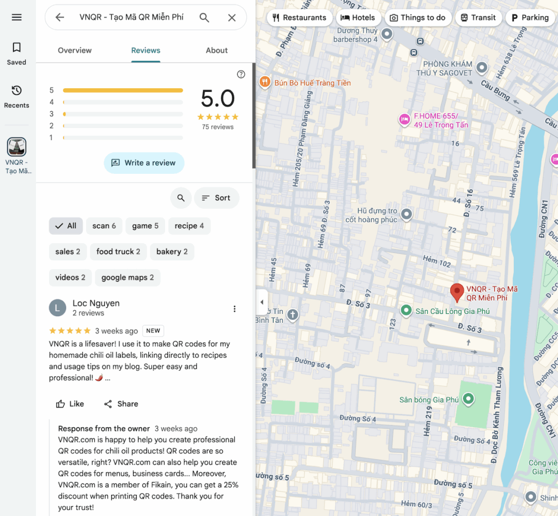Click the reviews panel scrollbar

(254, 116)
